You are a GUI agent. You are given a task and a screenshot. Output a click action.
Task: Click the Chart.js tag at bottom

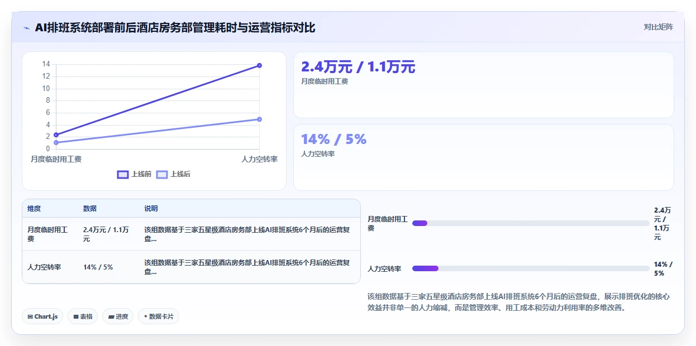click(43, 316)
